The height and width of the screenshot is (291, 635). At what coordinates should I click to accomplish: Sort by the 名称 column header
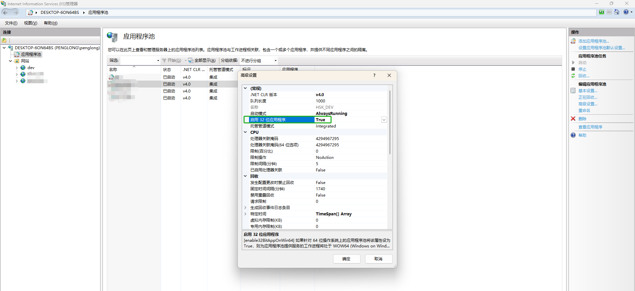[x=134, y=70]
